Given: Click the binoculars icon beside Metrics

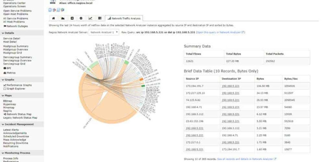Looking at the screenshot, I should [x=5, y=73].
